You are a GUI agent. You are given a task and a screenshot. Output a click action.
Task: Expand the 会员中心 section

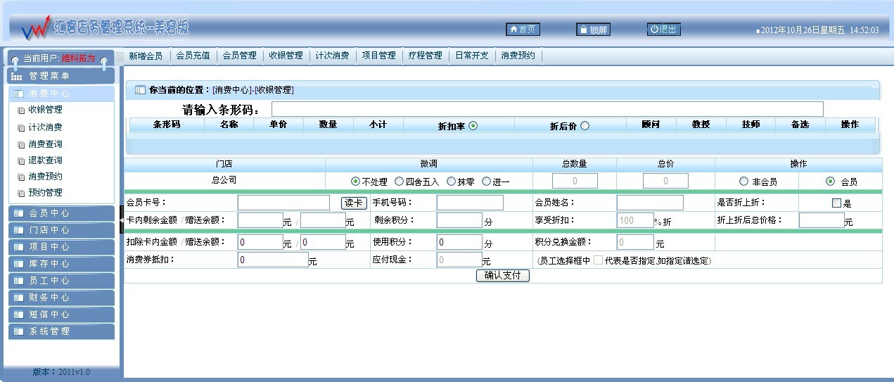tap(61, 213)
